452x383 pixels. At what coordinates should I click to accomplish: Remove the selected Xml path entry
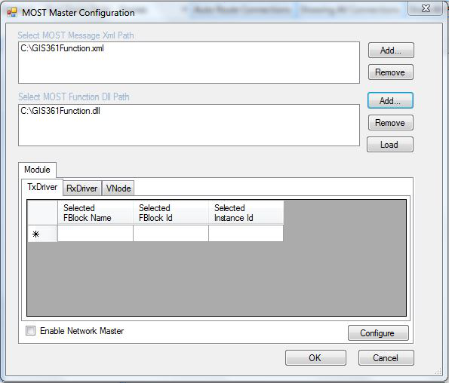pos(391,72)
